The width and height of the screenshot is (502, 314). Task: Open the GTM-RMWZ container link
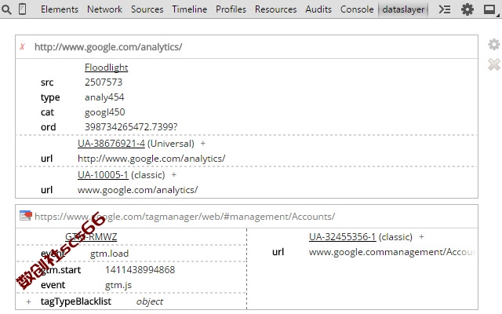91,237
